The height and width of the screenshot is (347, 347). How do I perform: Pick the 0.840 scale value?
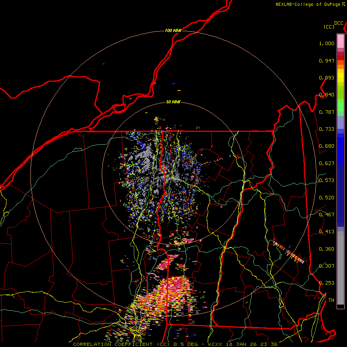point(327,95)
